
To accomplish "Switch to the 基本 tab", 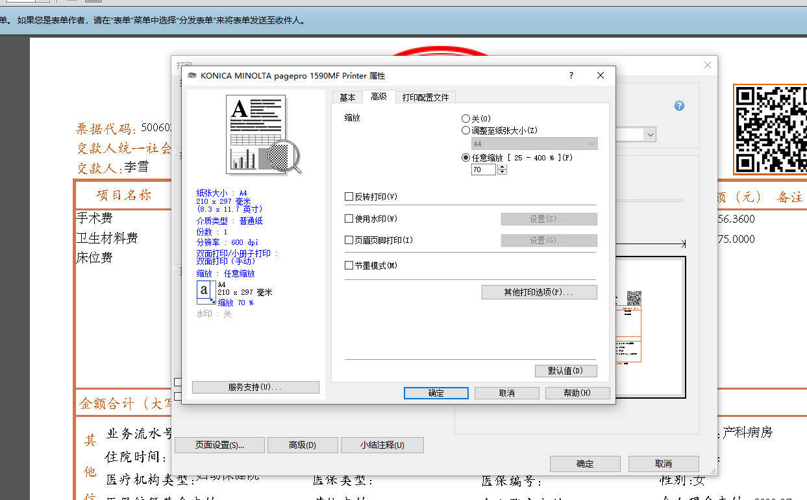I will coord(347,96).
